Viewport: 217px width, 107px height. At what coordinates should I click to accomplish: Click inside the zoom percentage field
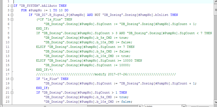[163, 106]
